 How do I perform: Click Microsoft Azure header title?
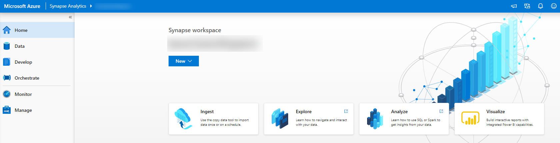point(22,6)
